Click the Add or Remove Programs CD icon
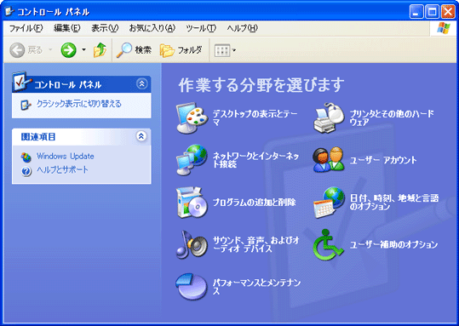This screenshot has height=326, width=459. click(192, 203)
